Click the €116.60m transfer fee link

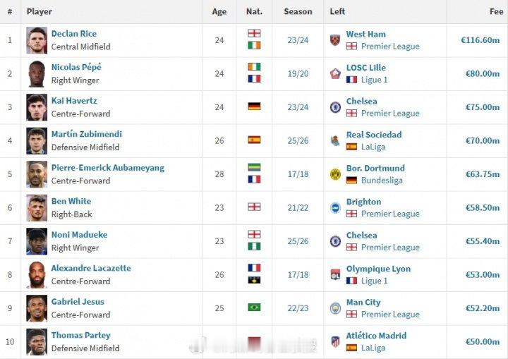pyautogui.click(x=480, y=40)
